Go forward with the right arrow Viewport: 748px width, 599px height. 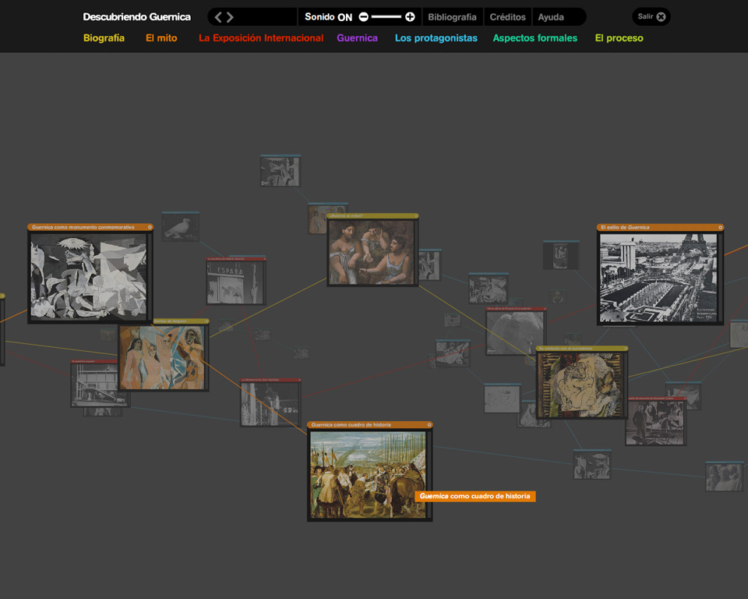coord(230,17)
